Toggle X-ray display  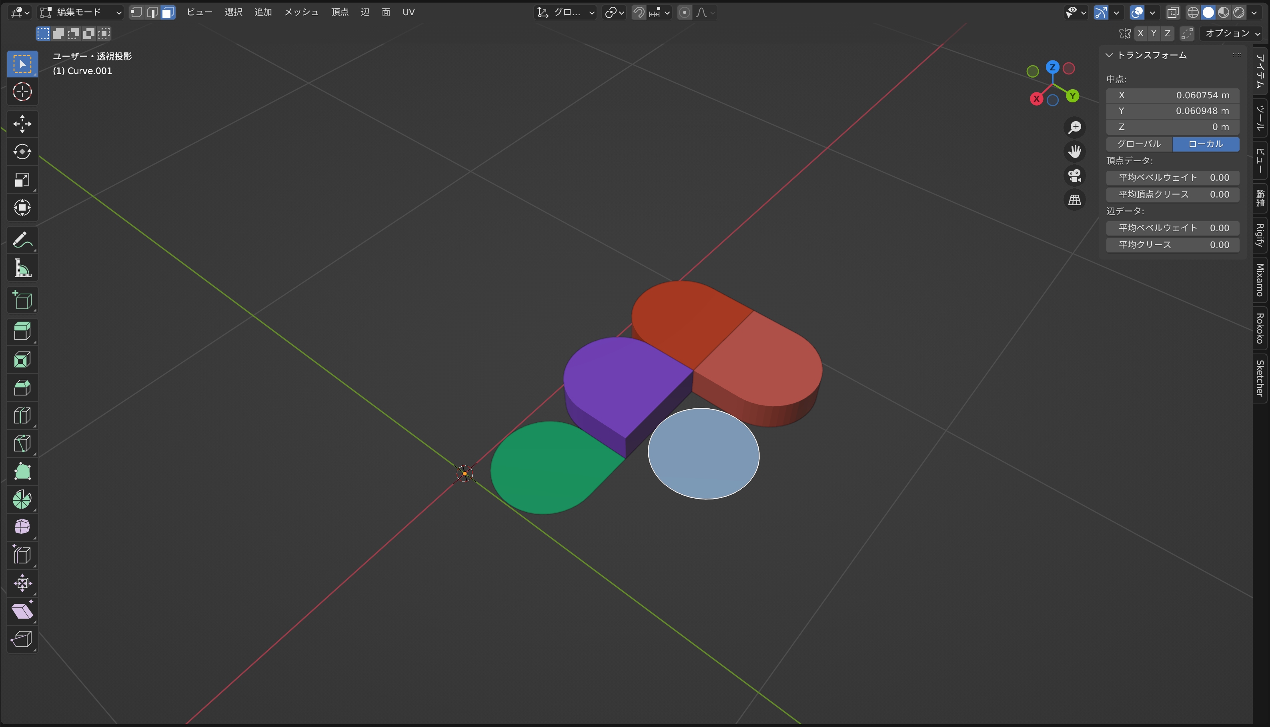point(1173,12)
